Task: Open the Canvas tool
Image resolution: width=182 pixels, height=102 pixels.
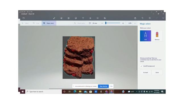Action: click(x=98, y=18)
